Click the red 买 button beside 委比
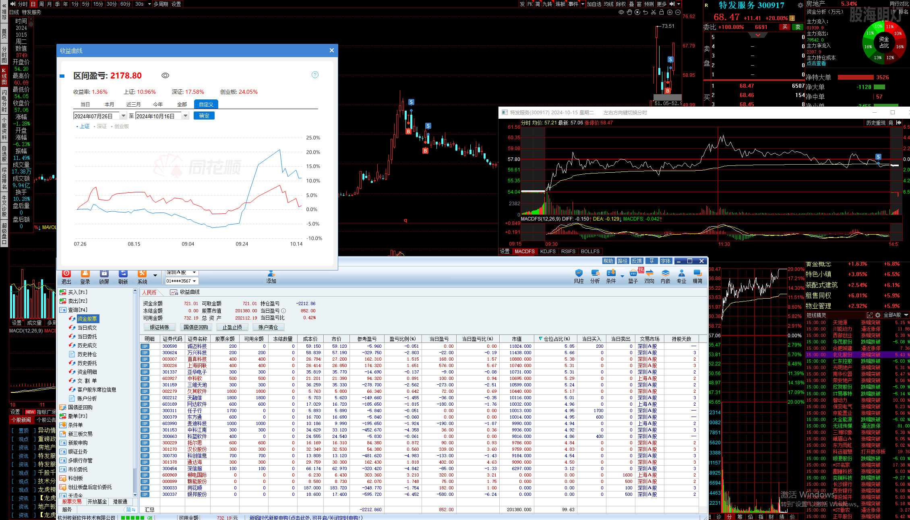This screenshot has height=520, width=910. tap(785, 27)
